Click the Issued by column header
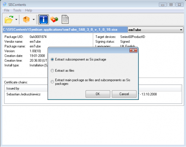This screenshot has height=147, width=186. click(13, 88)
